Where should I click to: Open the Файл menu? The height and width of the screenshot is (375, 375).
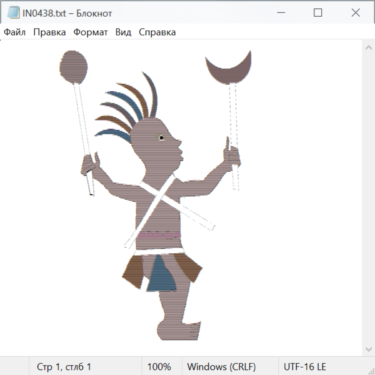[x=15, y=32]
